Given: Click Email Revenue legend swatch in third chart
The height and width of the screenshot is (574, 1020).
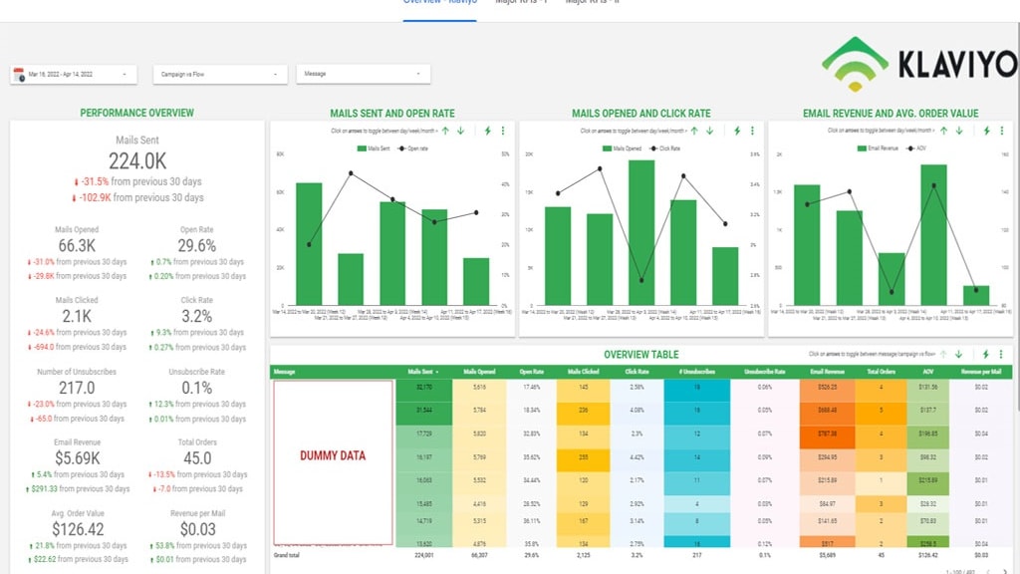Looking at the screenshot, I should click(x=862, y=148).
